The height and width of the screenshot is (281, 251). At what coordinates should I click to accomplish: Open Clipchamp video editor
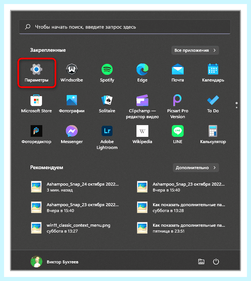coord(142,107)
